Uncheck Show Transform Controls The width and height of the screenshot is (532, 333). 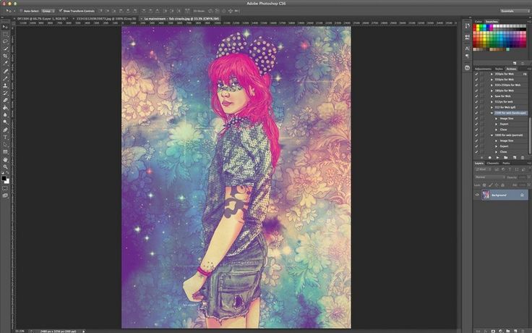point(61,11)
